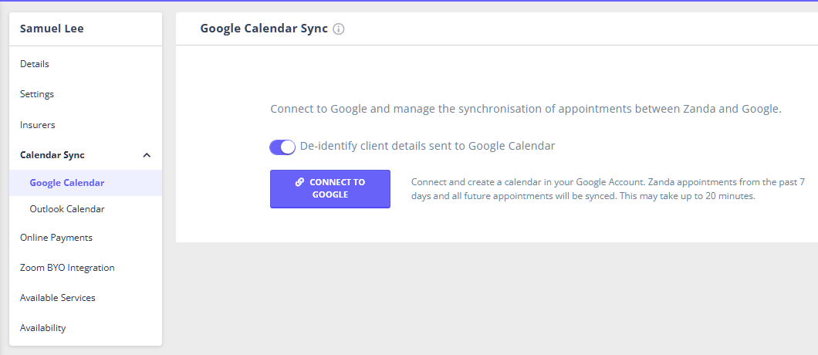View Available Services
This screenshot has height=355, width=818.
click(x=58, y=298)
